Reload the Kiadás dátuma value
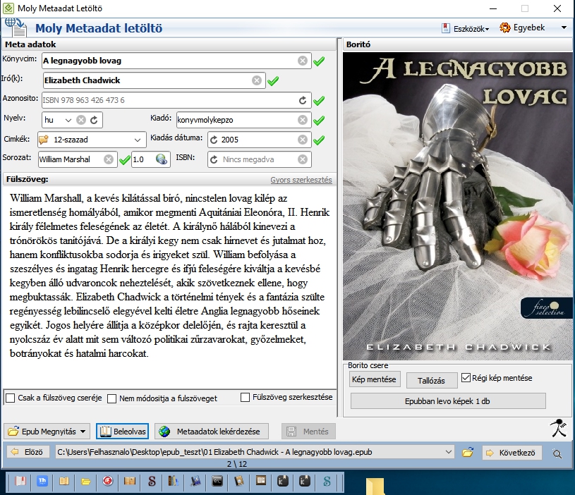 point(214,140)
